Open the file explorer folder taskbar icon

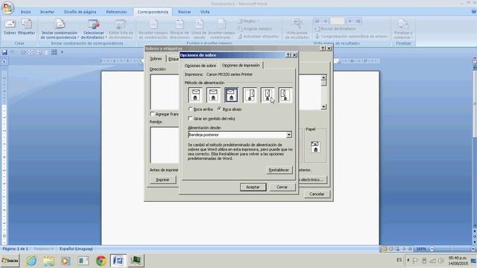point(48,261)
